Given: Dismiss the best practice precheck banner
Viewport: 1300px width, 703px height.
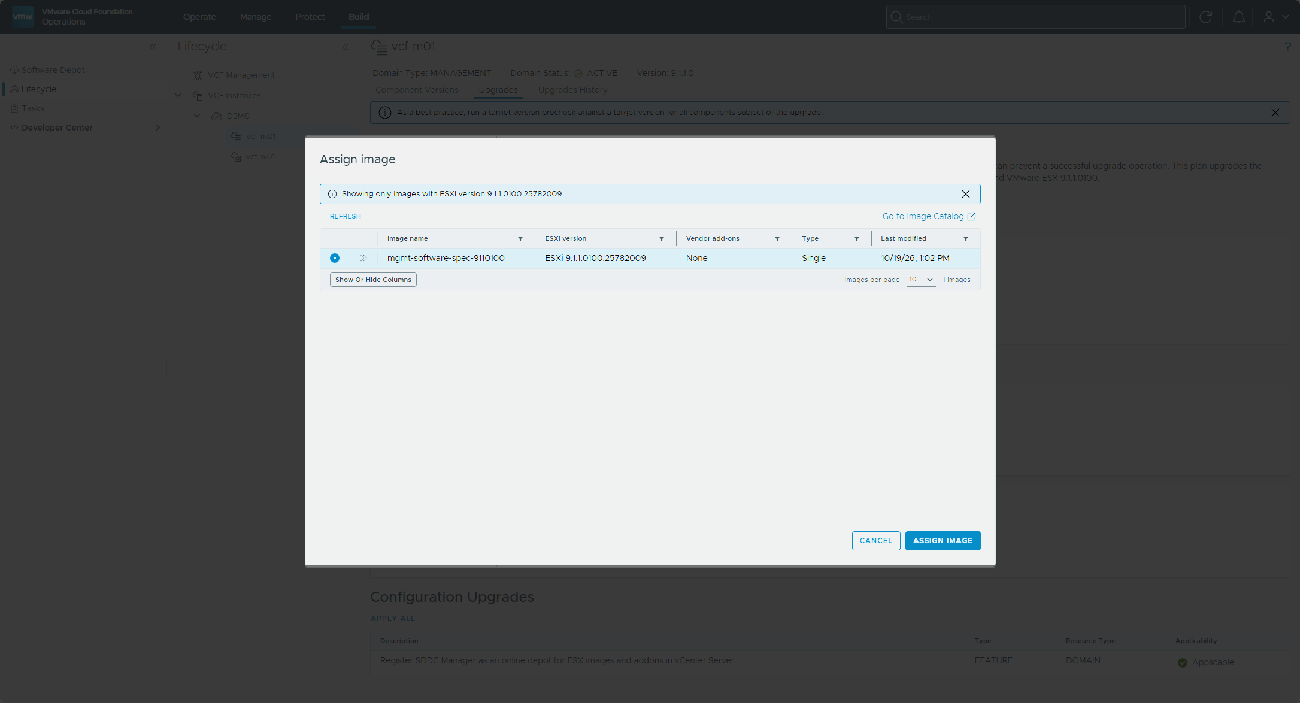Looking at the screenshot, I should [x=1275, y=113].
